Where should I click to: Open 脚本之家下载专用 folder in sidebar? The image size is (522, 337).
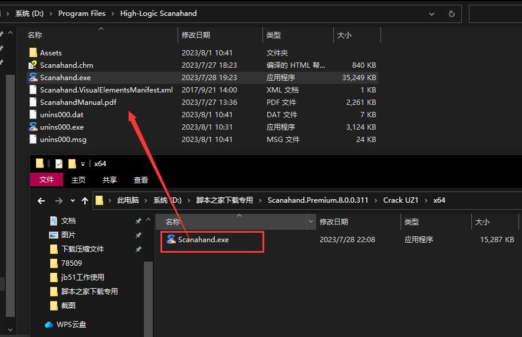[89, 292]
